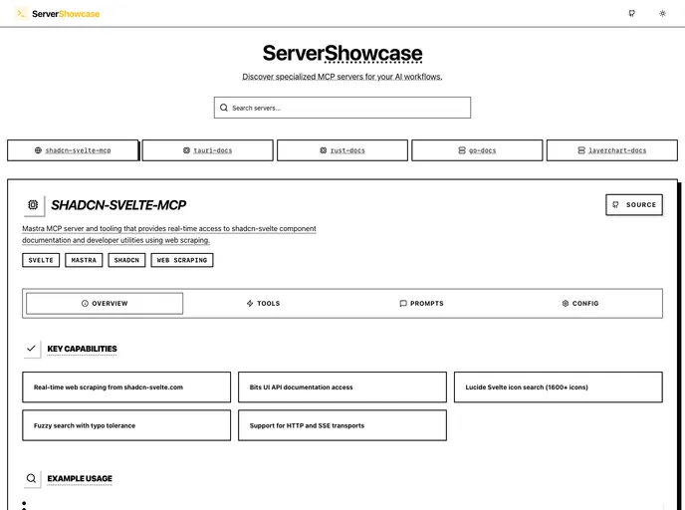Open the layerchart-docs server entry
The height and width of the screenshot is (510, 685).
click(611, 150)
